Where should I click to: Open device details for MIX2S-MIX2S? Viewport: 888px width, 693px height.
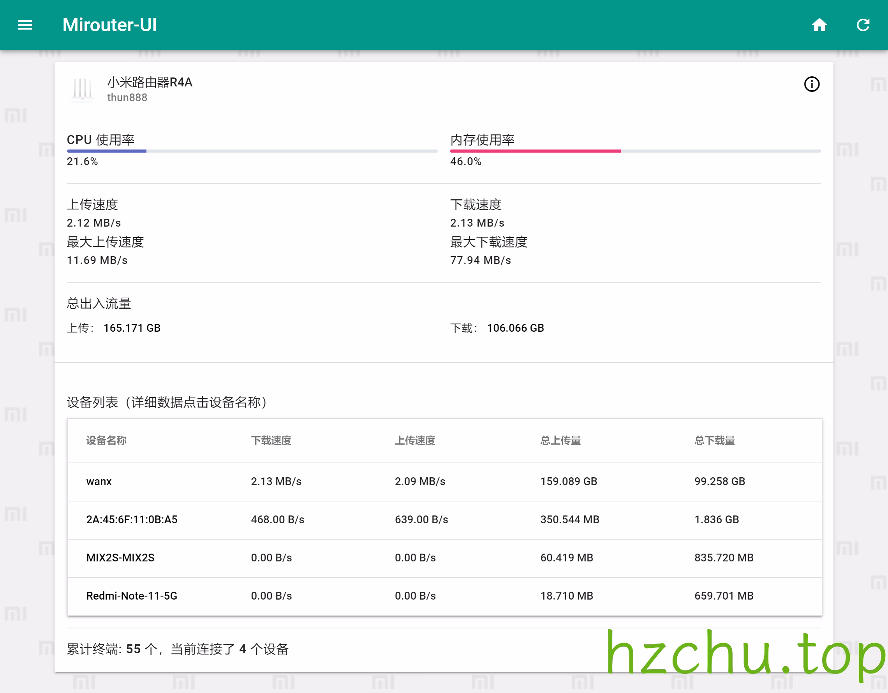[x=120, y=558]
